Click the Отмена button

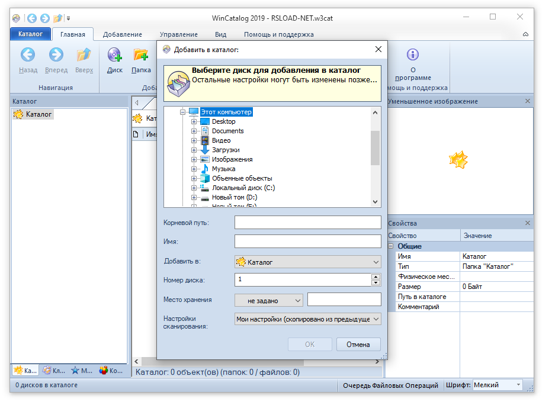point(358,345)
